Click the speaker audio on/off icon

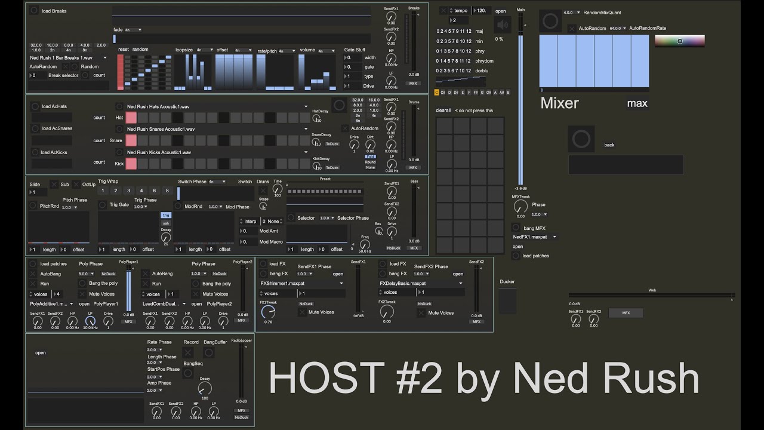pos(503,25)
